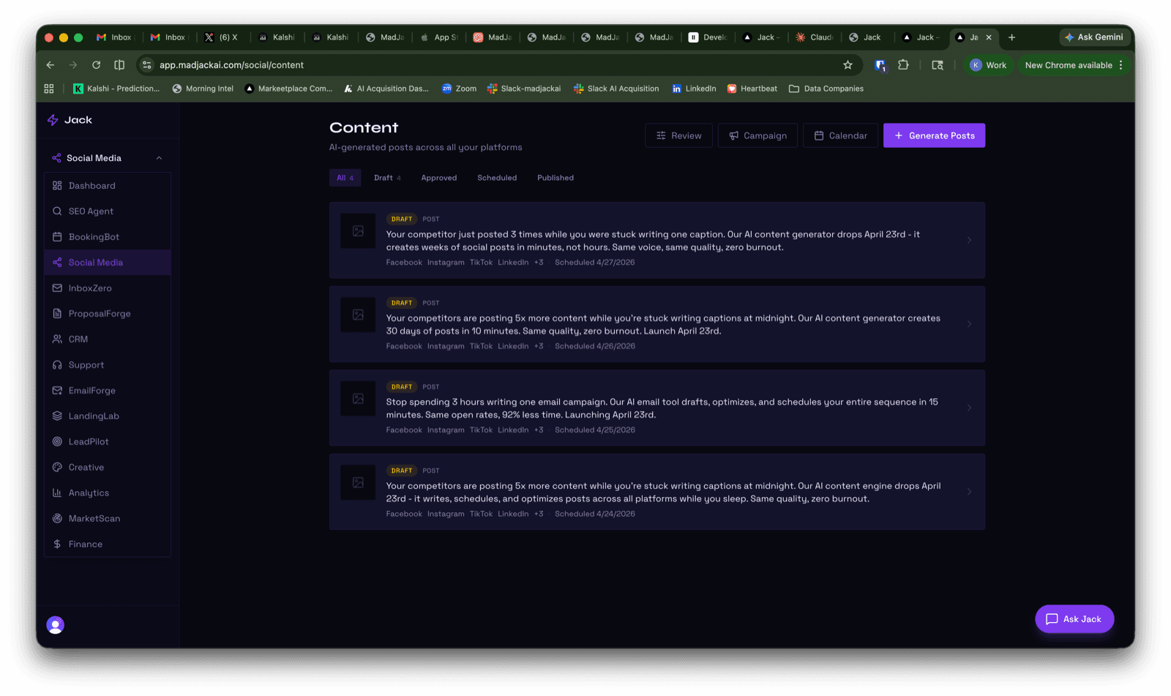Open post text starting 'Stop spending 3 hours'
Image resolution: width=1171 pixels, height=696 pixels.
[662, 408]
